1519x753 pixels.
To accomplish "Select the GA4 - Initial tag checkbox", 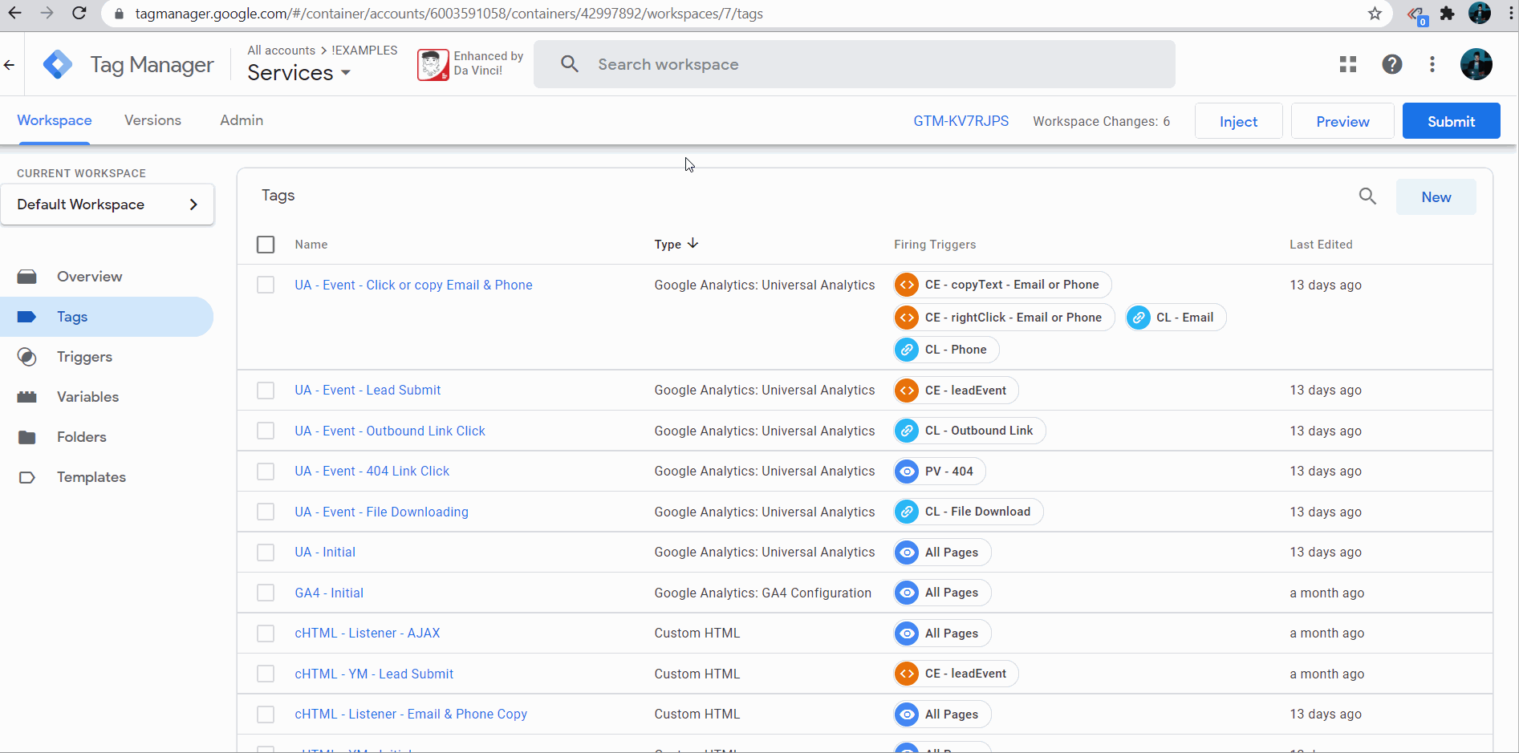I will [x=266, y=593].
